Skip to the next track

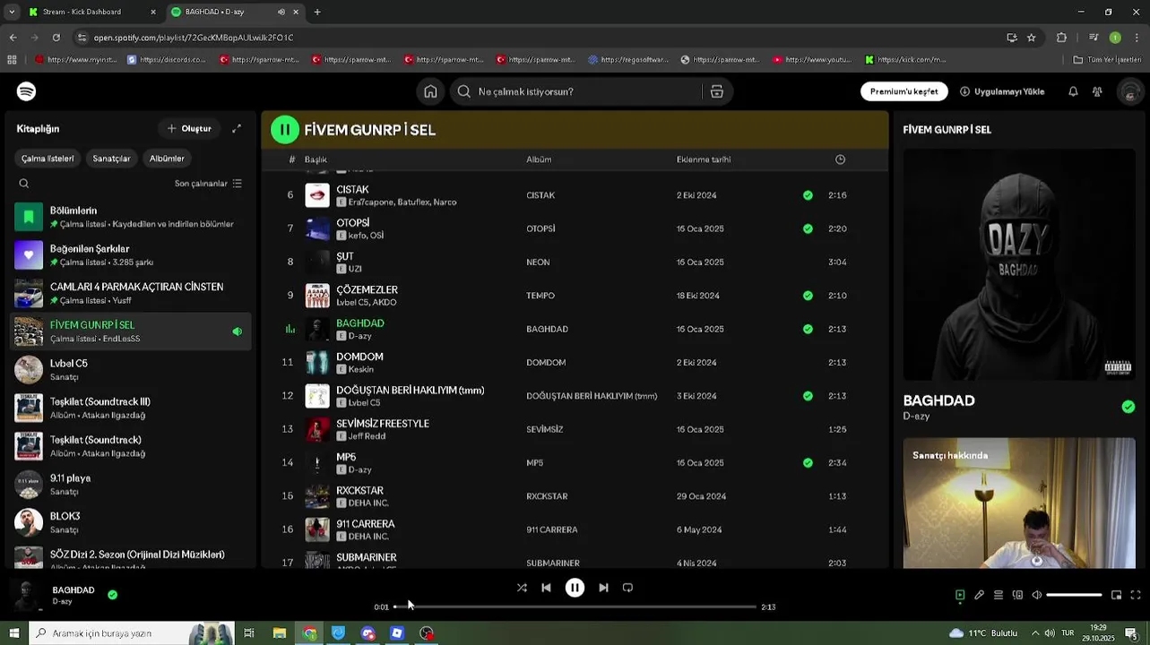coord(603,588)
